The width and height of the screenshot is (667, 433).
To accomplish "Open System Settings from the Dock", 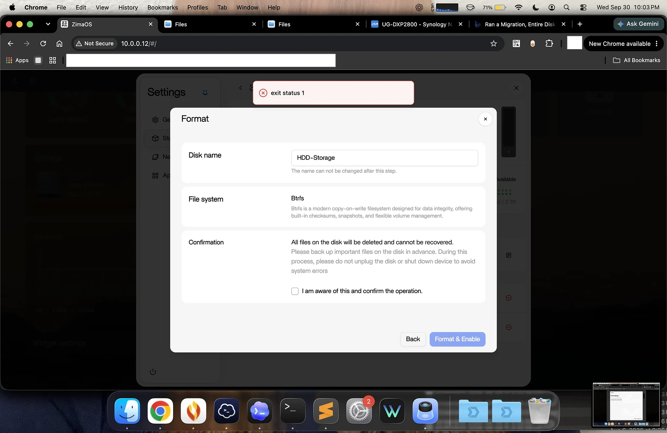I will pos(359,411).
